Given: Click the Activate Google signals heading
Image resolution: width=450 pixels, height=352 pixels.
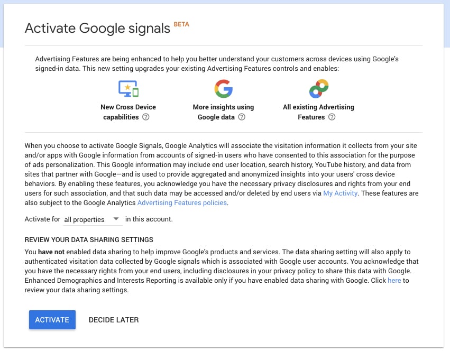Looking at the screenshot, I should click(x=98, y=28).
